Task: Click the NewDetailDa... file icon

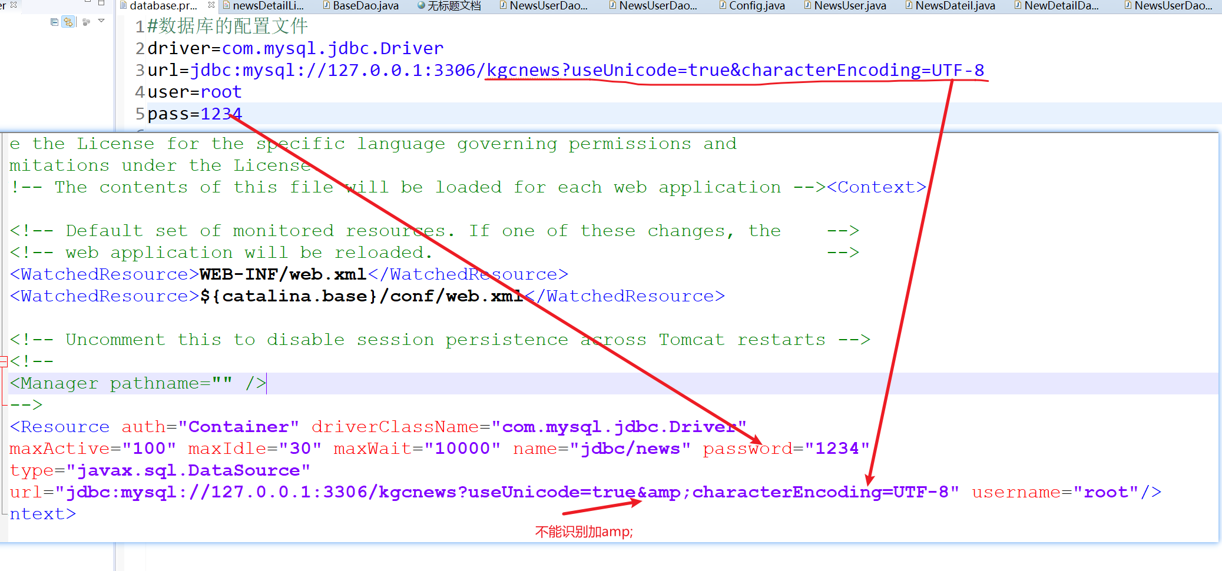Action: click(1018, 5)
